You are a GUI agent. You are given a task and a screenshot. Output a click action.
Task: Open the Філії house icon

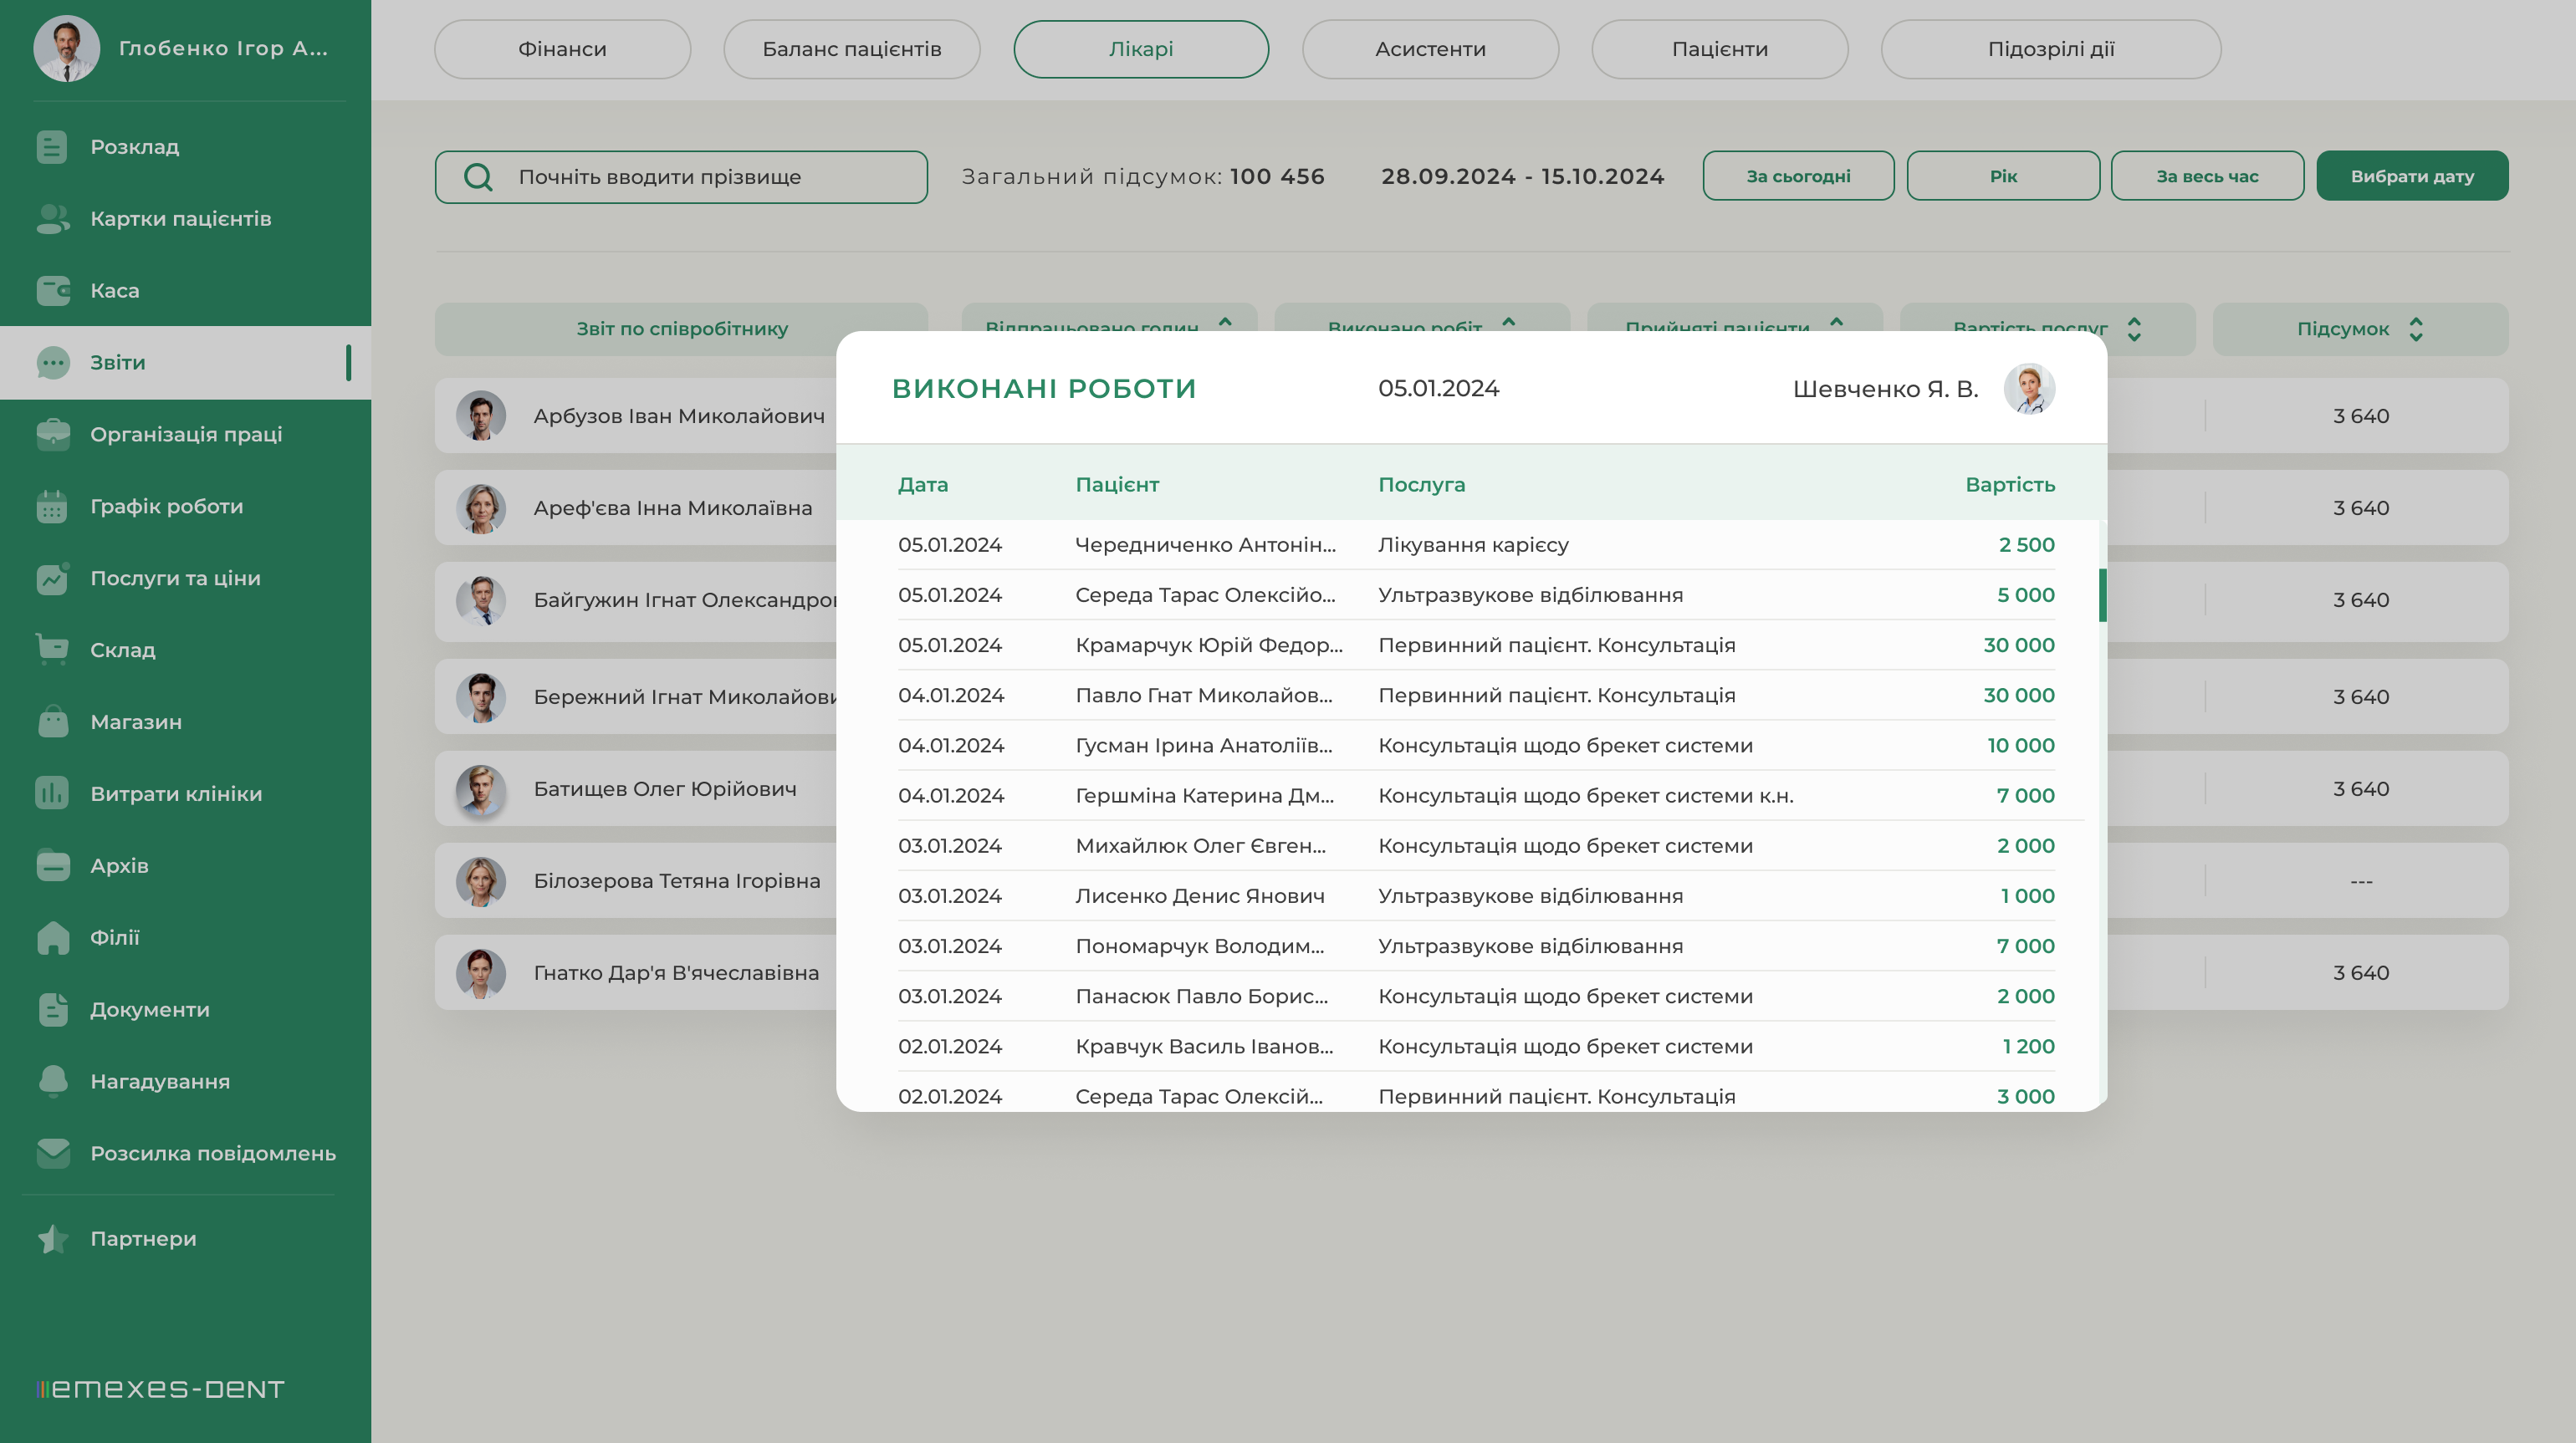52,937
